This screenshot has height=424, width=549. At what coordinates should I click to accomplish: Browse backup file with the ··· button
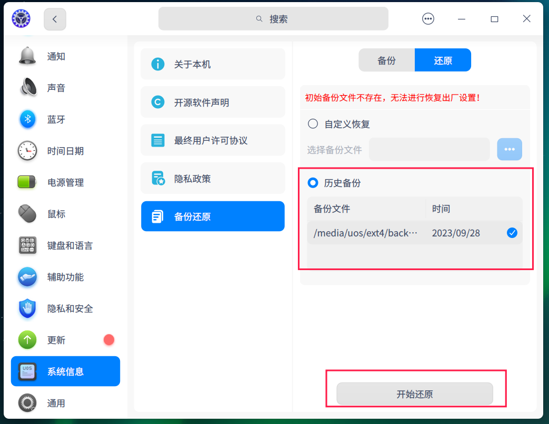click(510, 149)
